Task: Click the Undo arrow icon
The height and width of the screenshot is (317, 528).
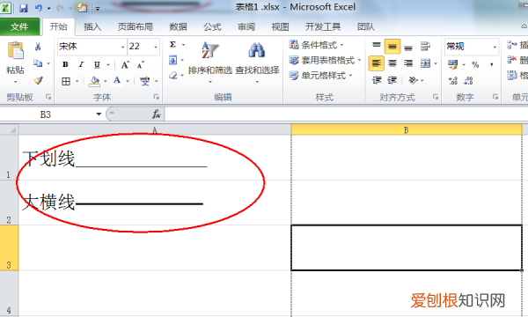Action: (38, 8)
